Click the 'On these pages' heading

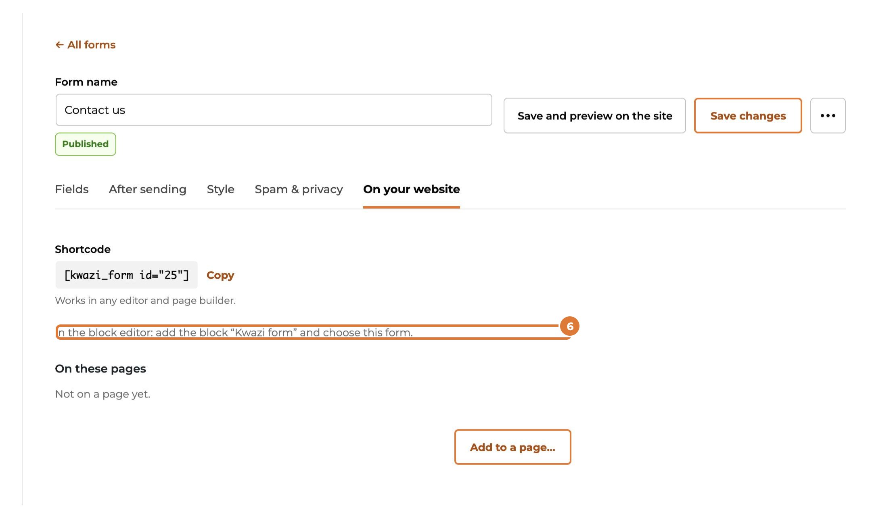coord(100,369)
